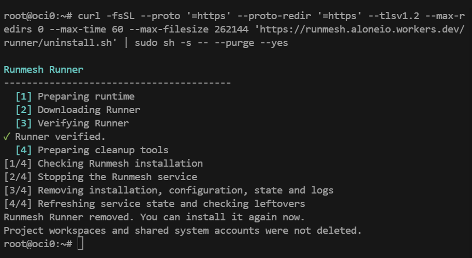Screen dimensions: 472x258
Task: Click the Runmesh Runner heading text
Action: (x=43, y=70)
